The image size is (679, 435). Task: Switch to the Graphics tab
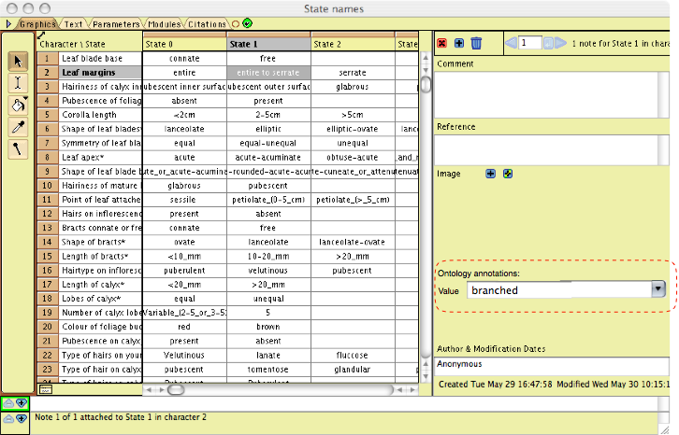point(37,24)
